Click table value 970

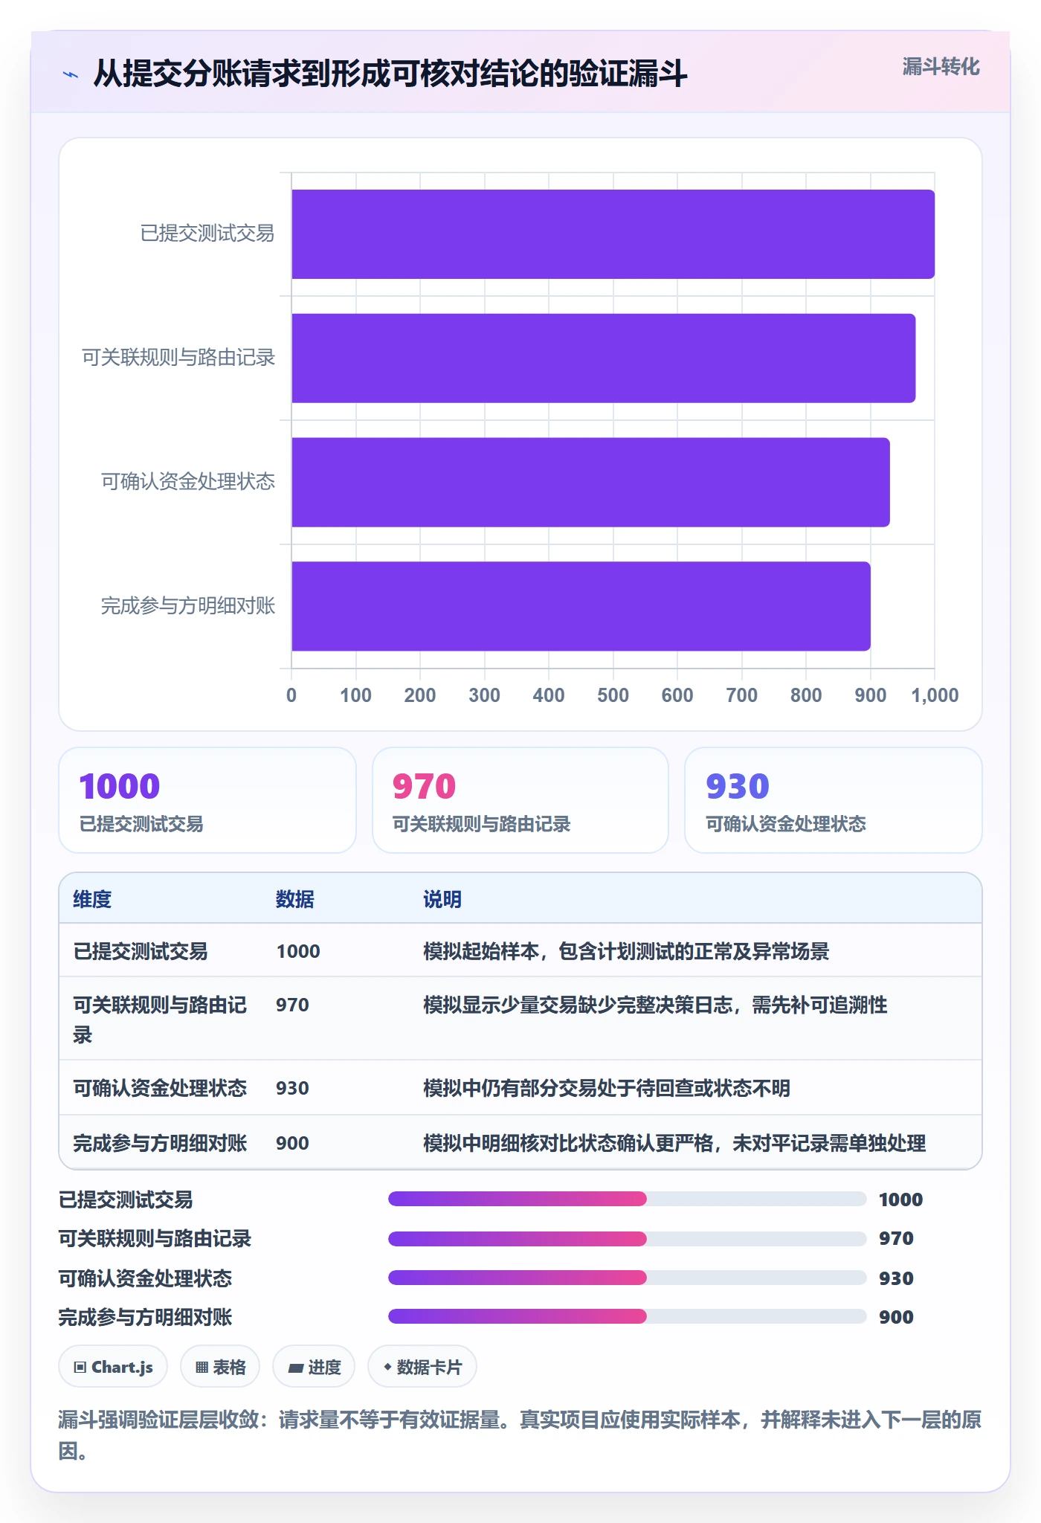coord(292,1005)
